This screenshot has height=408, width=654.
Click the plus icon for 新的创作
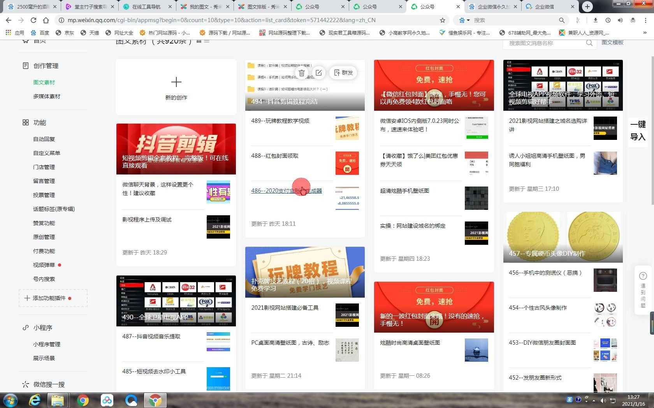click(176, 82)
